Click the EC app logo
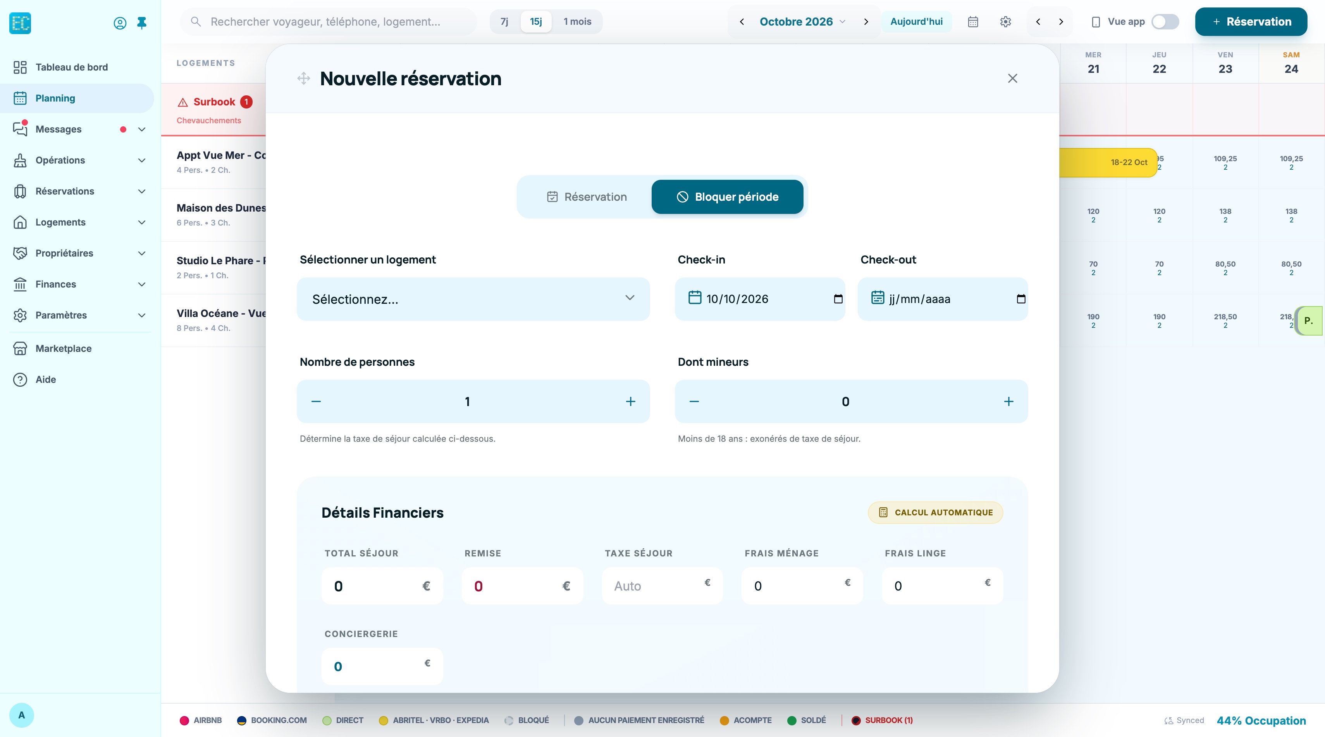The width and height of the screenshot is (1325, 737). tap(21, 23)
